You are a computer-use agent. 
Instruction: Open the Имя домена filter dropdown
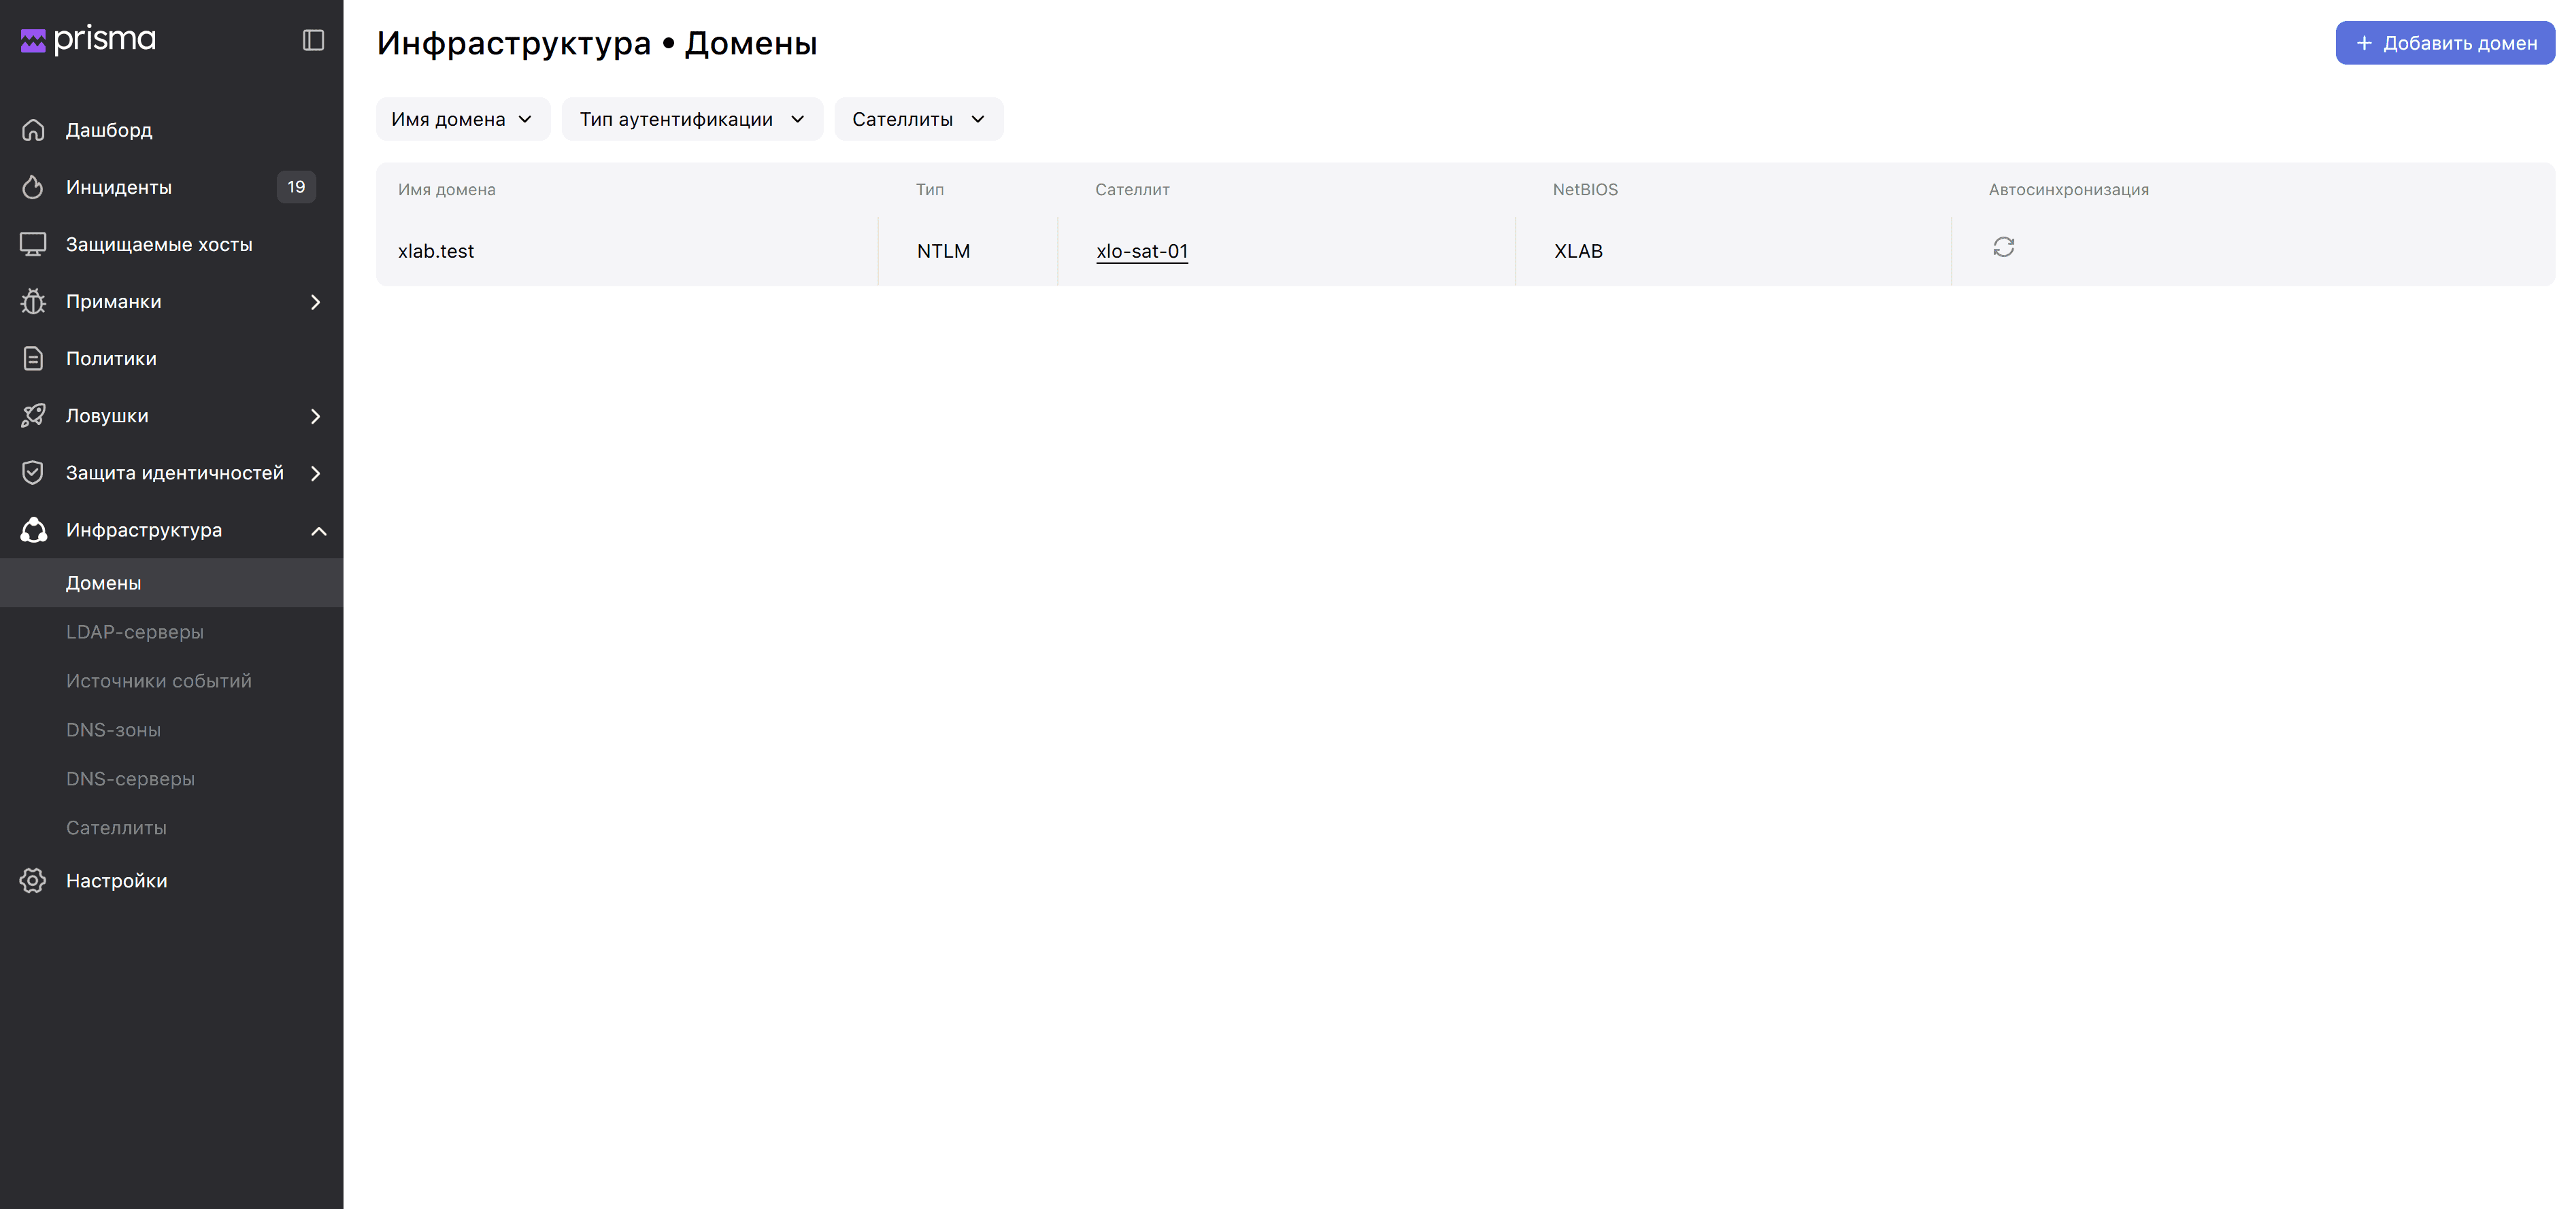[x=463, y=119]
